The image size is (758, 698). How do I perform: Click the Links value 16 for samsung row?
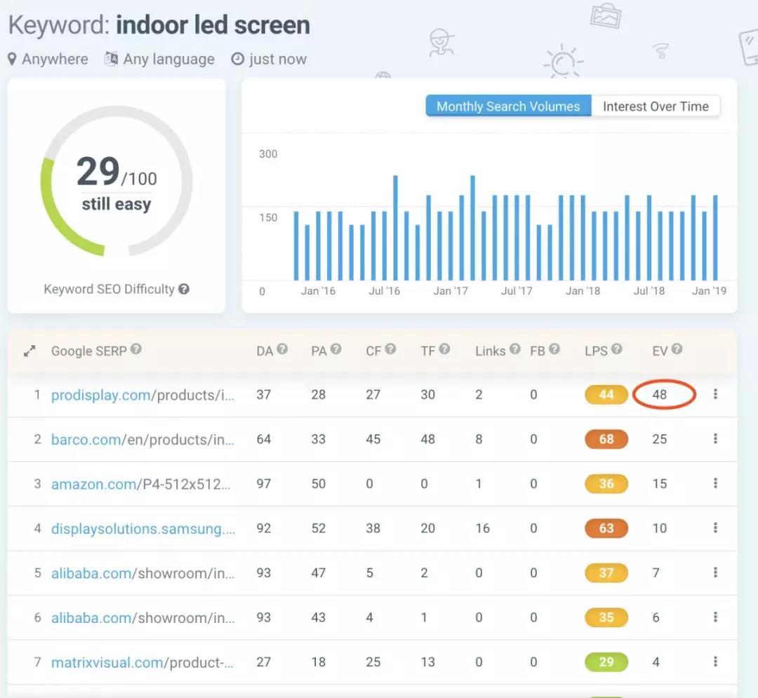pos(482,528)
